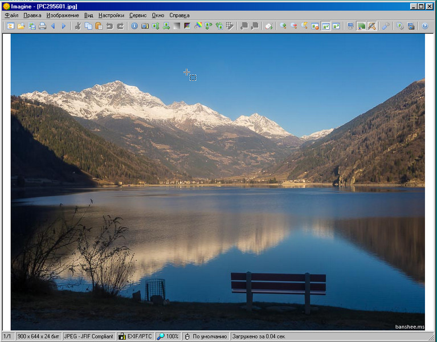Open color adjustment with the rainbow icon
Screen dimensions: 437x342
[198, 26]
